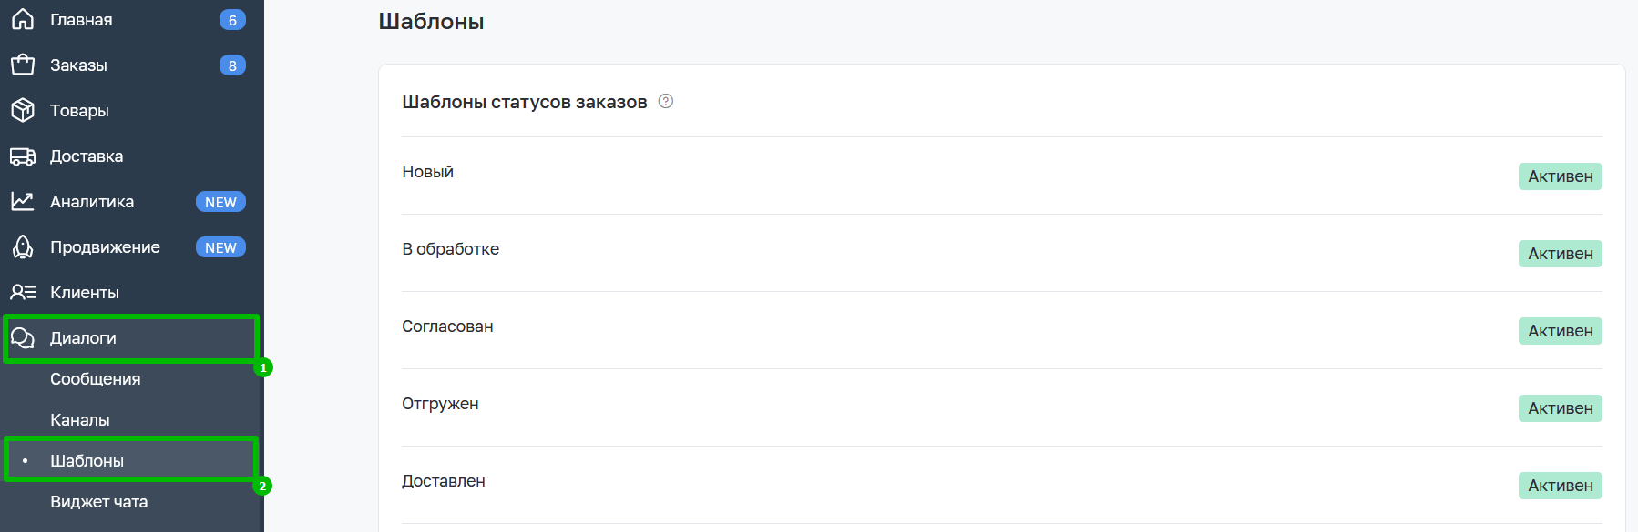Screen dimensions: 1638x532
Task: Click the NEW badge next to Аналитика
Action: (220, 202)
